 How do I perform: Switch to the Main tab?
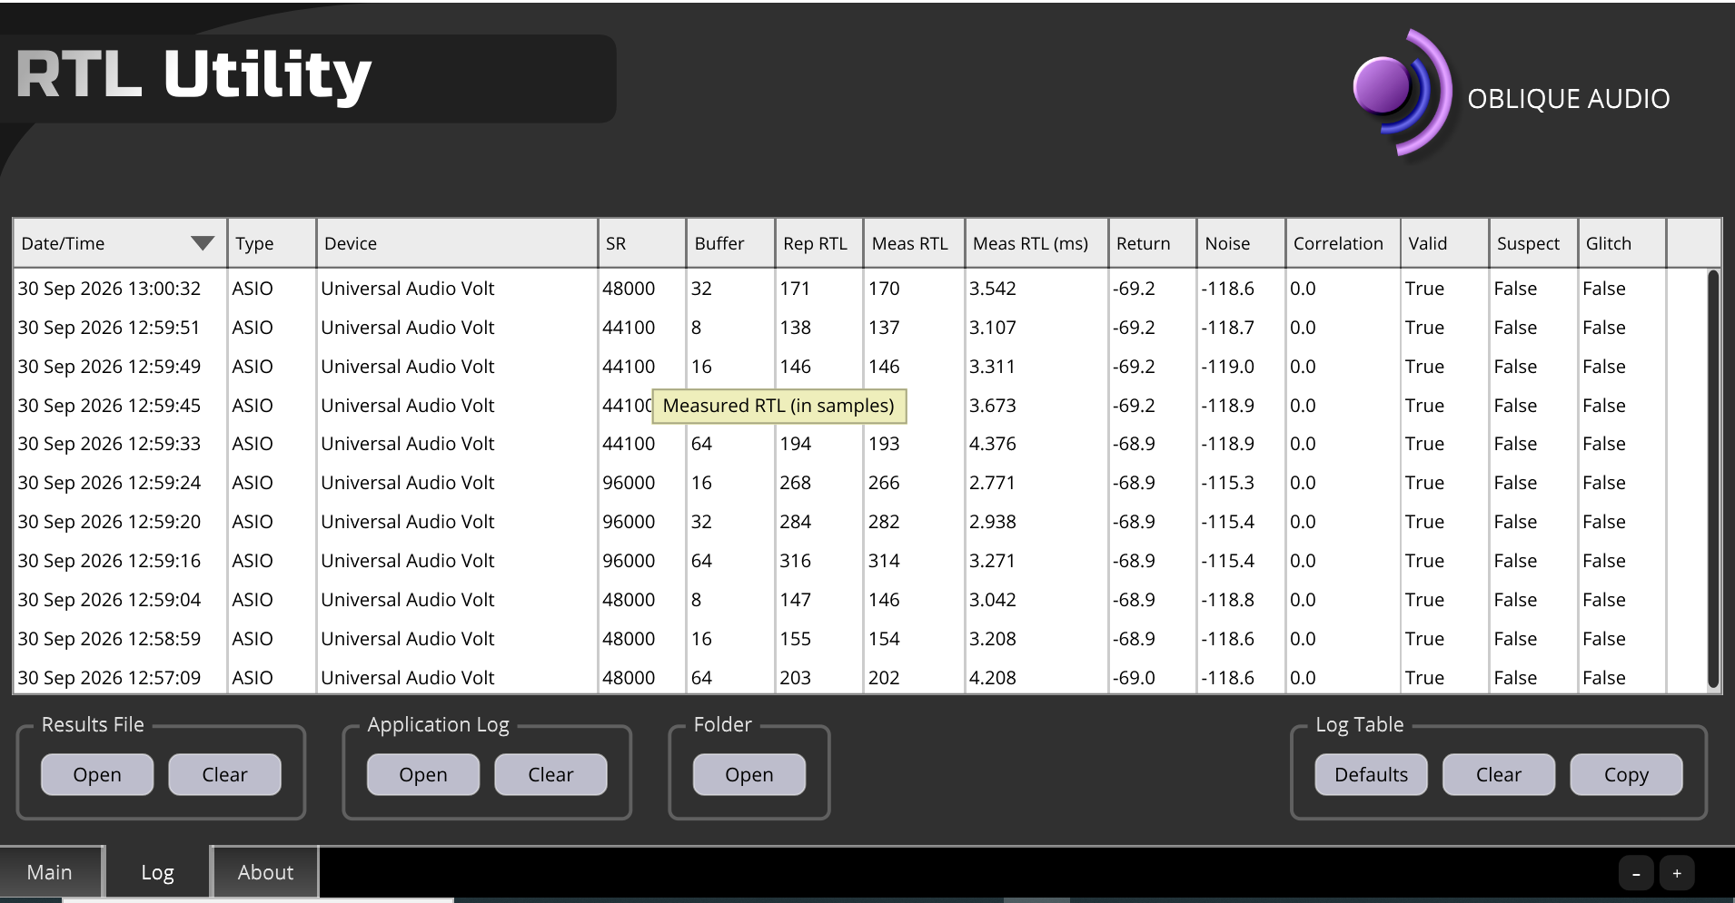(50, 872)
